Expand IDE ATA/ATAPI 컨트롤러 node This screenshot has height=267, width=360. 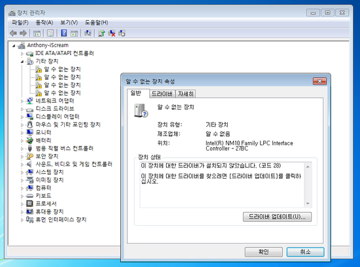coord(22,54)
